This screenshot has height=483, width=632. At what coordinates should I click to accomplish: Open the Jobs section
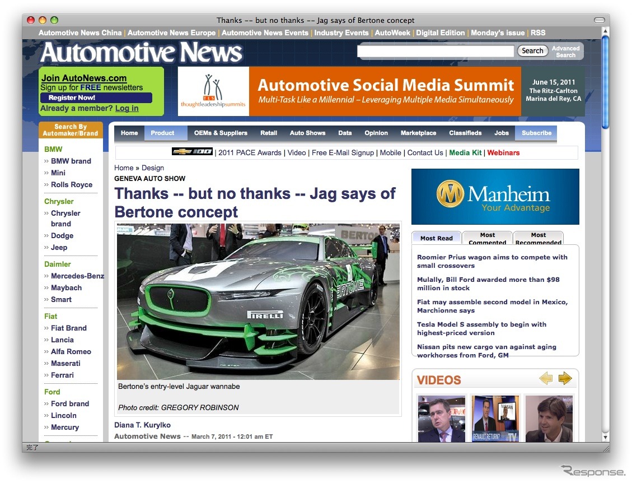(502, 133)
